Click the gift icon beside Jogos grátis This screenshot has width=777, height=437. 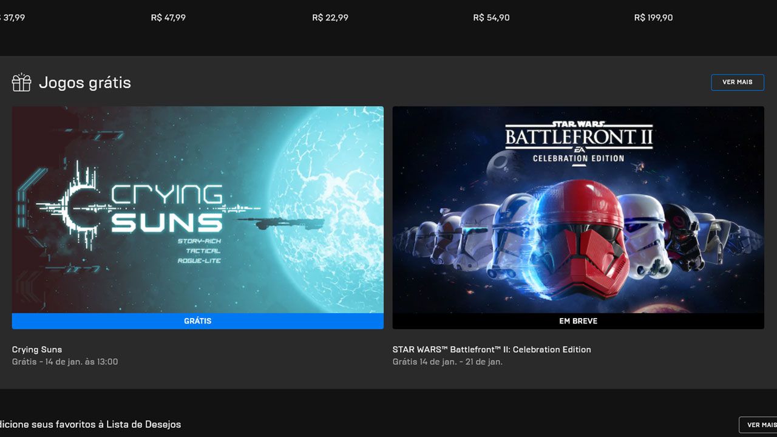click(x=21, y=83)
